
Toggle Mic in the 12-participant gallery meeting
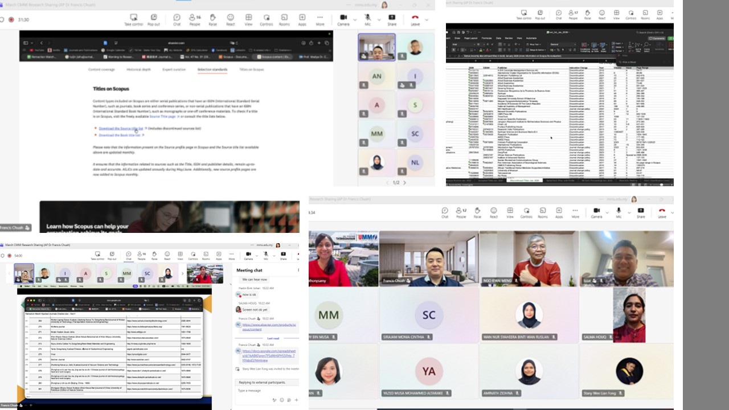pos(619,212)
